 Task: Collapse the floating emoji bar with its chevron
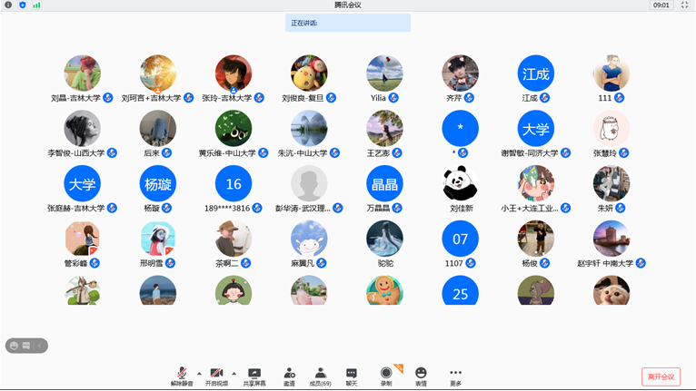click(40, 346)
